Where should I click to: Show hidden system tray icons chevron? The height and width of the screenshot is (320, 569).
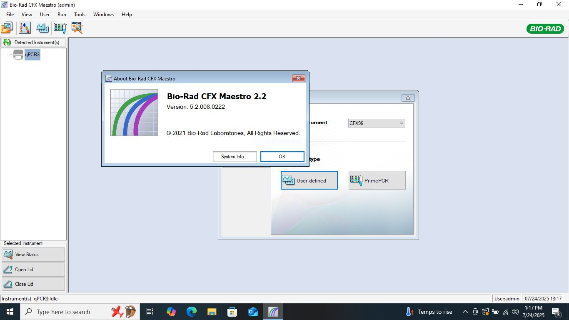click(465, 312)
